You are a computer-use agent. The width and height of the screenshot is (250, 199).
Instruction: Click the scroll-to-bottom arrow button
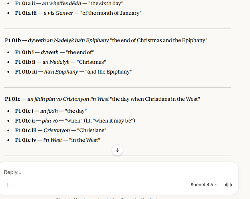tap(117, 150)
